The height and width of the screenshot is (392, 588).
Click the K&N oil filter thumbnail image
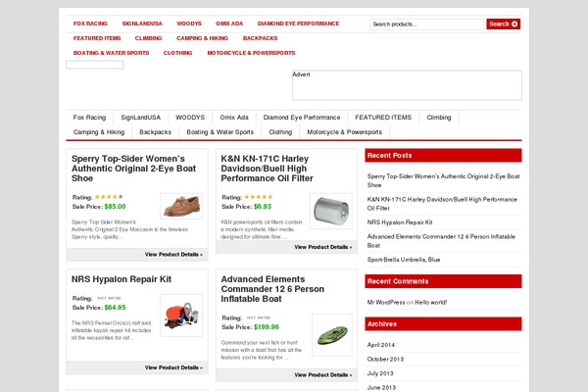pyautogui.click(x=331, y=211)
